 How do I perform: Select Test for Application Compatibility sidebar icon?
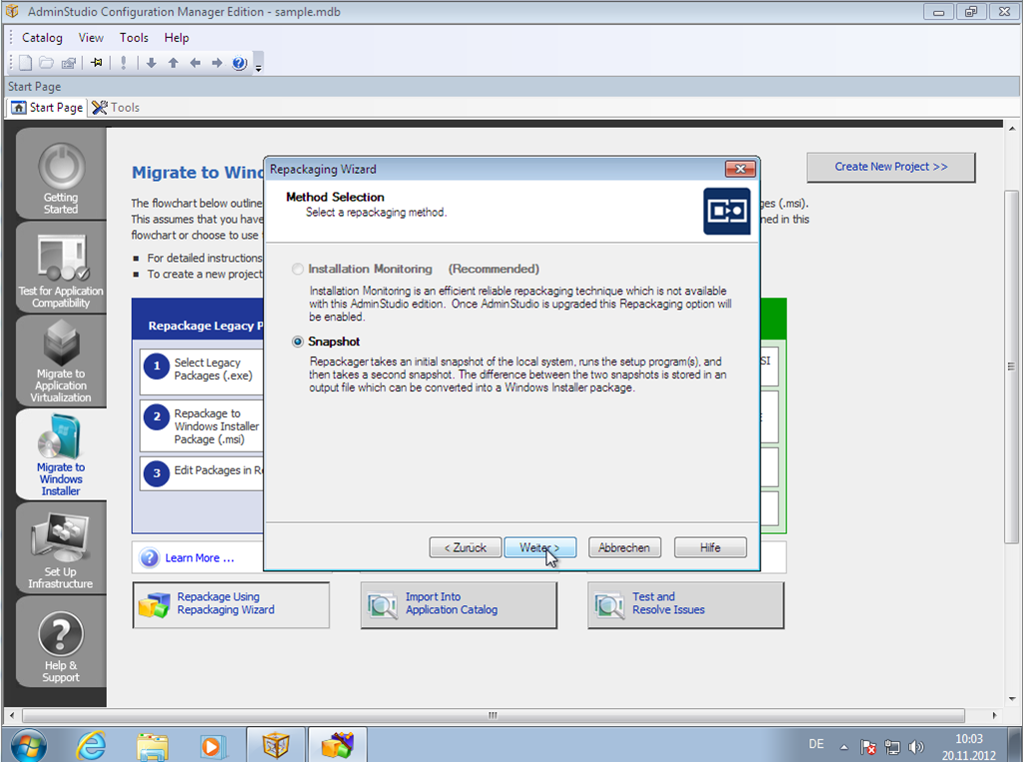pyautogui.click(x=60, y=268)
